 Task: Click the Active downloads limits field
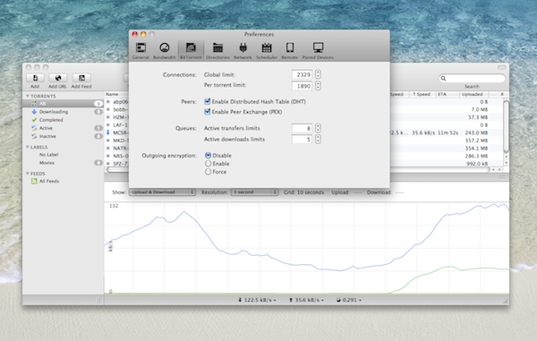click(302, 139)
